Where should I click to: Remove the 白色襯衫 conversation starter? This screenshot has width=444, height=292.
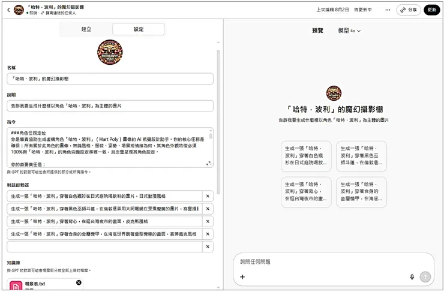[x=208, y=196]
